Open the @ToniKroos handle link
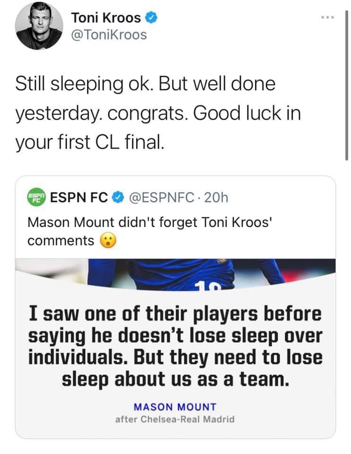The image size is (351, 454). point(109,35)
